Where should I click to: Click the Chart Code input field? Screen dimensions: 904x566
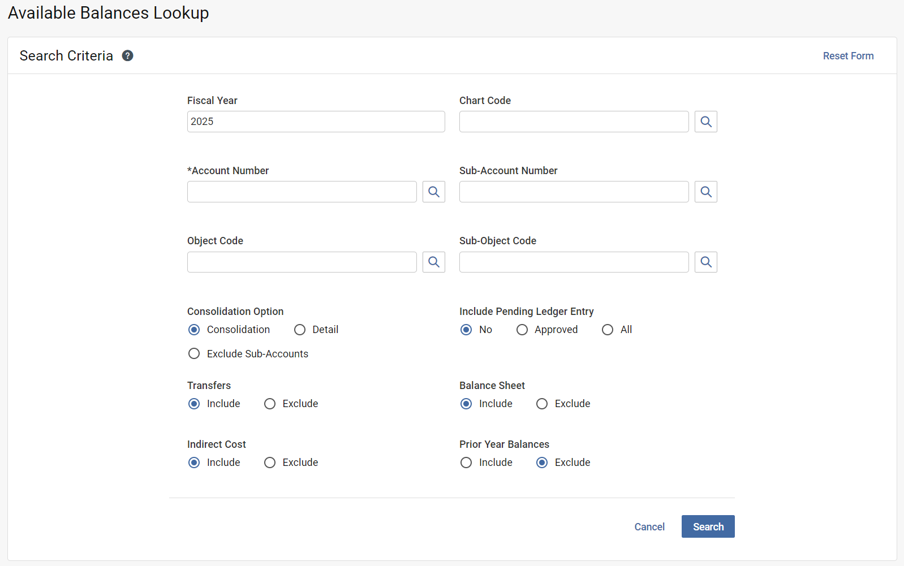pyautogui.click(x=574, y=122)
